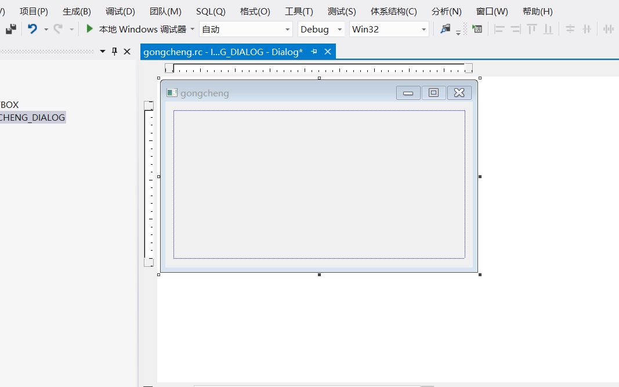Open the side panel window position dropdown

coord(103,51)
